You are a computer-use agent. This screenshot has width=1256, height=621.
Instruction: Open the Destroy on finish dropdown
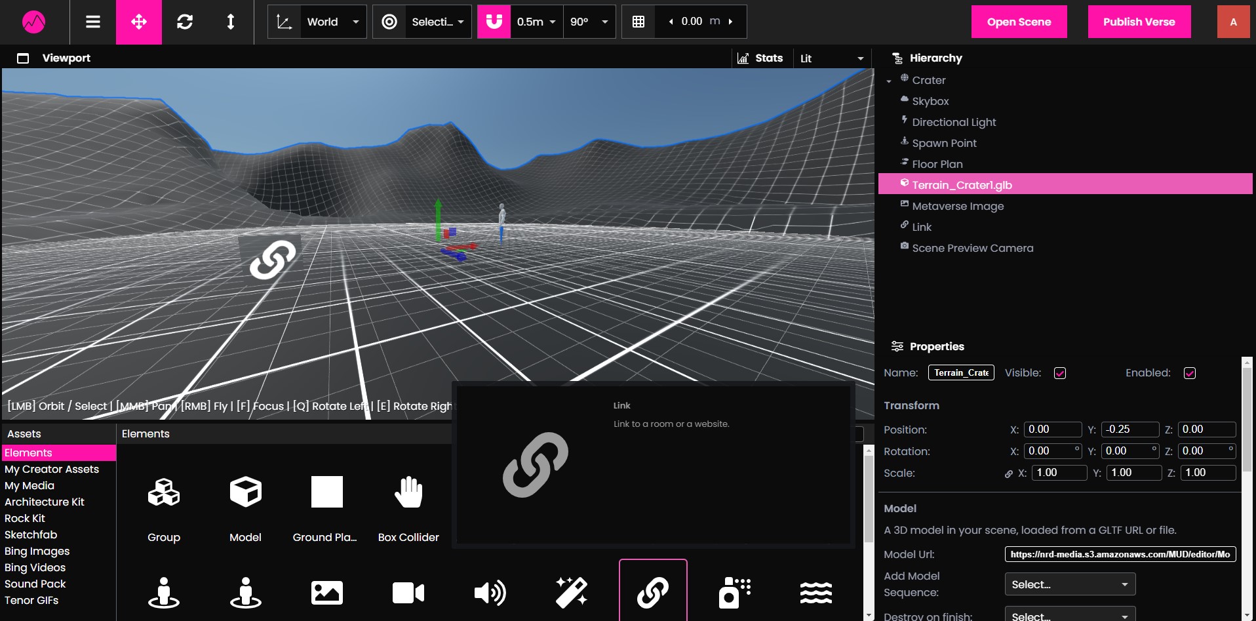1070,615
